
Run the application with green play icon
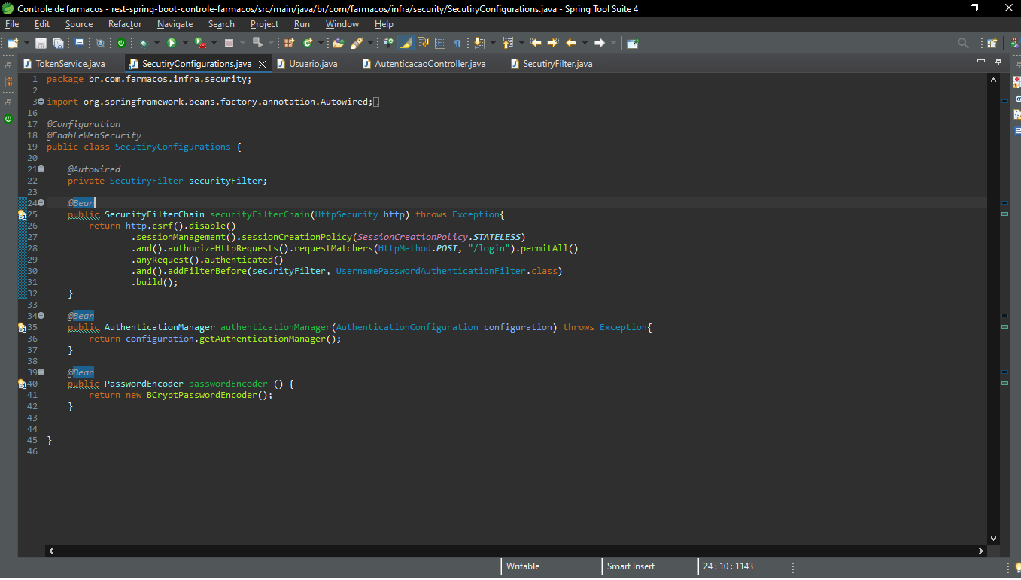[x=172, y=43]
